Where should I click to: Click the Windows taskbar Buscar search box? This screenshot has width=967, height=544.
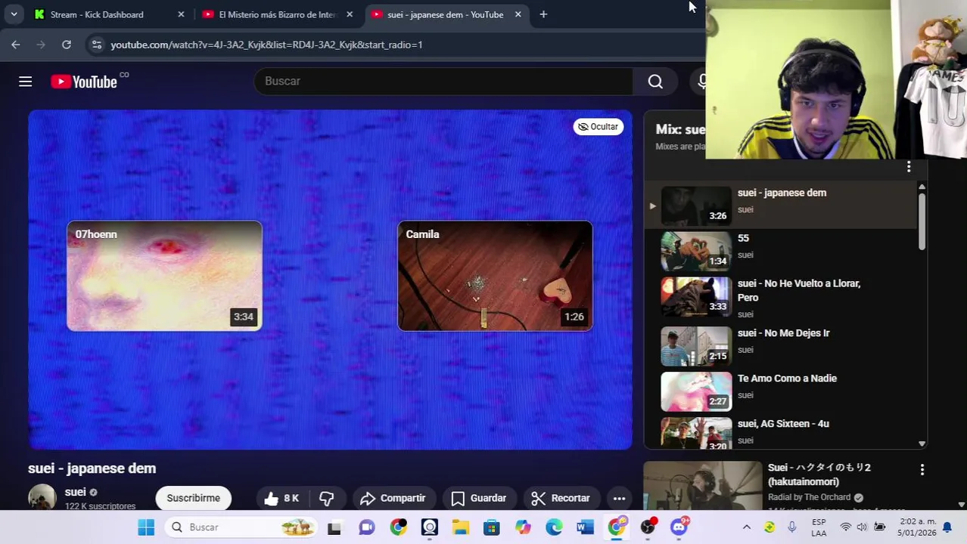(x=241, y=527)
